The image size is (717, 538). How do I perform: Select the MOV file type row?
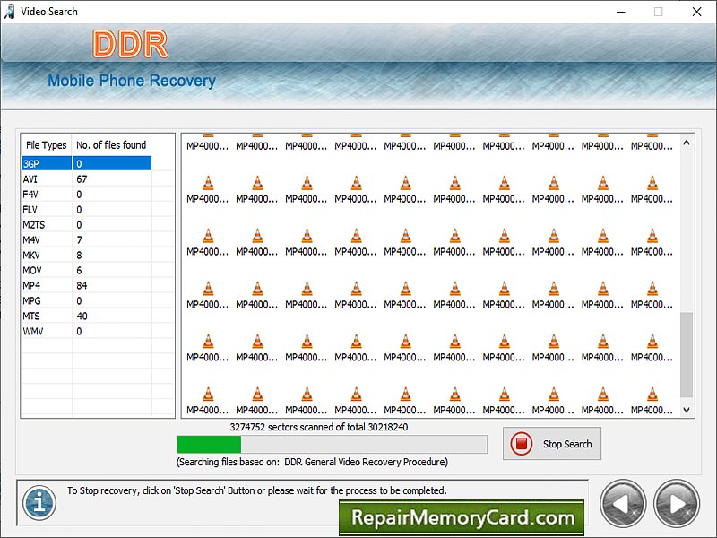(x=86, y=271)
